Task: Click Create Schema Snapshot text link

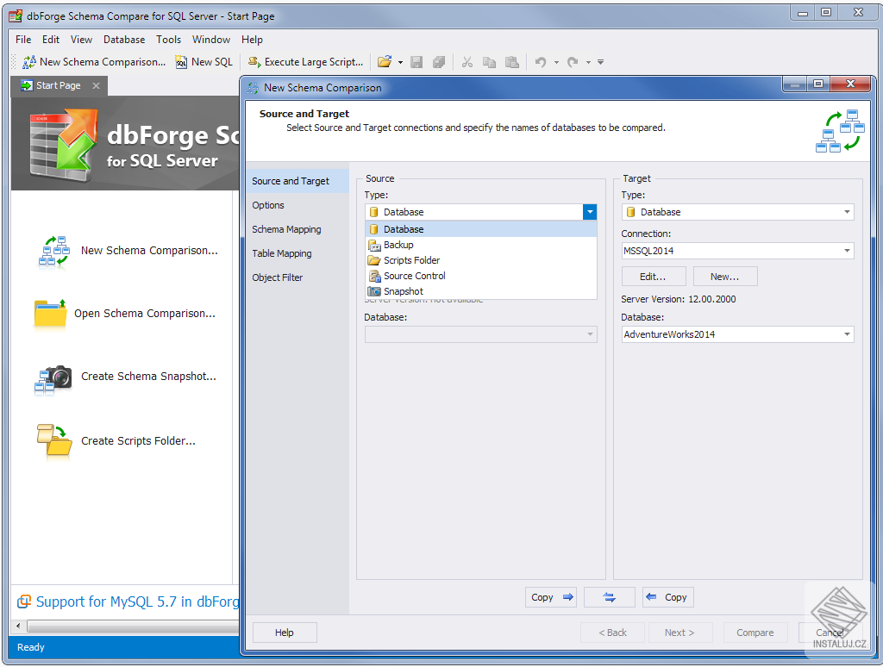Action: pos(148,377)
